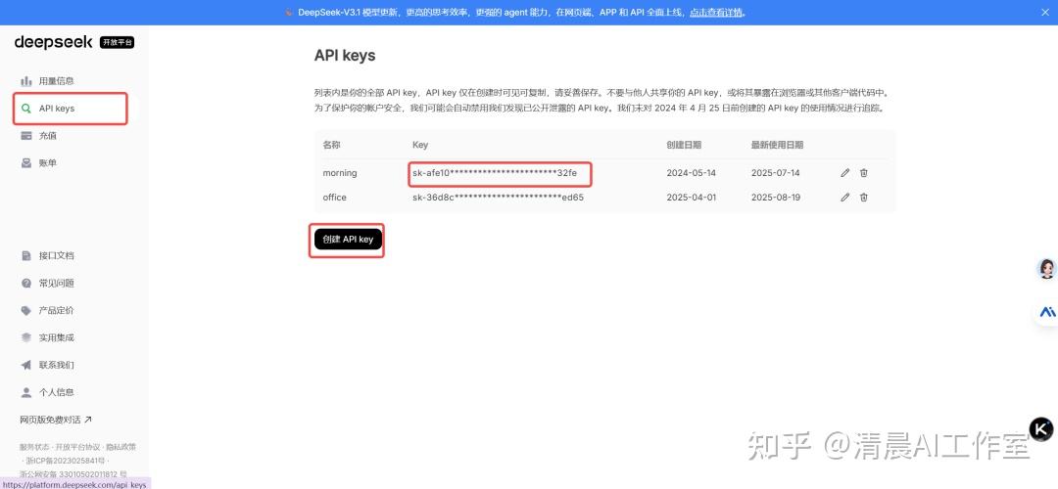The height and width of the screenshot is (489, 1058).
Task: Click the person icon beside 个人信息
Action: [26, 392]
